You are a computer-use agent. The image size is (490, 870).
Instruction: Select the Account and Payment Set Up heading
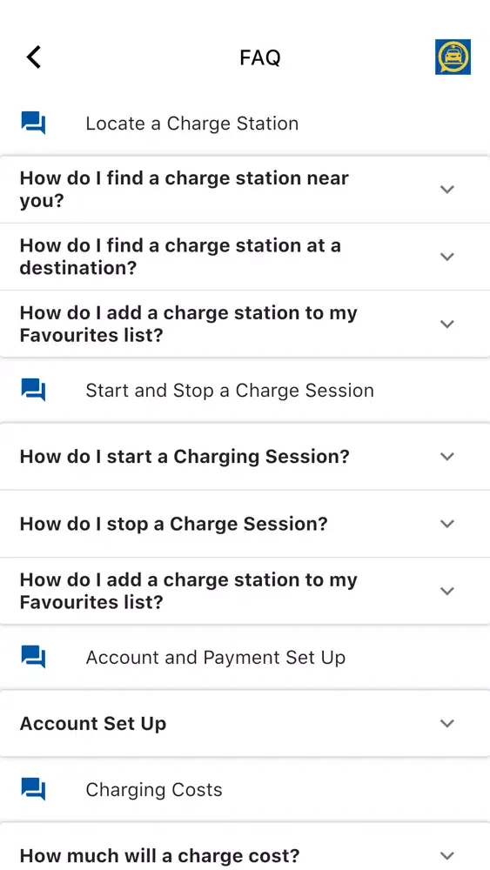(215, 657)
